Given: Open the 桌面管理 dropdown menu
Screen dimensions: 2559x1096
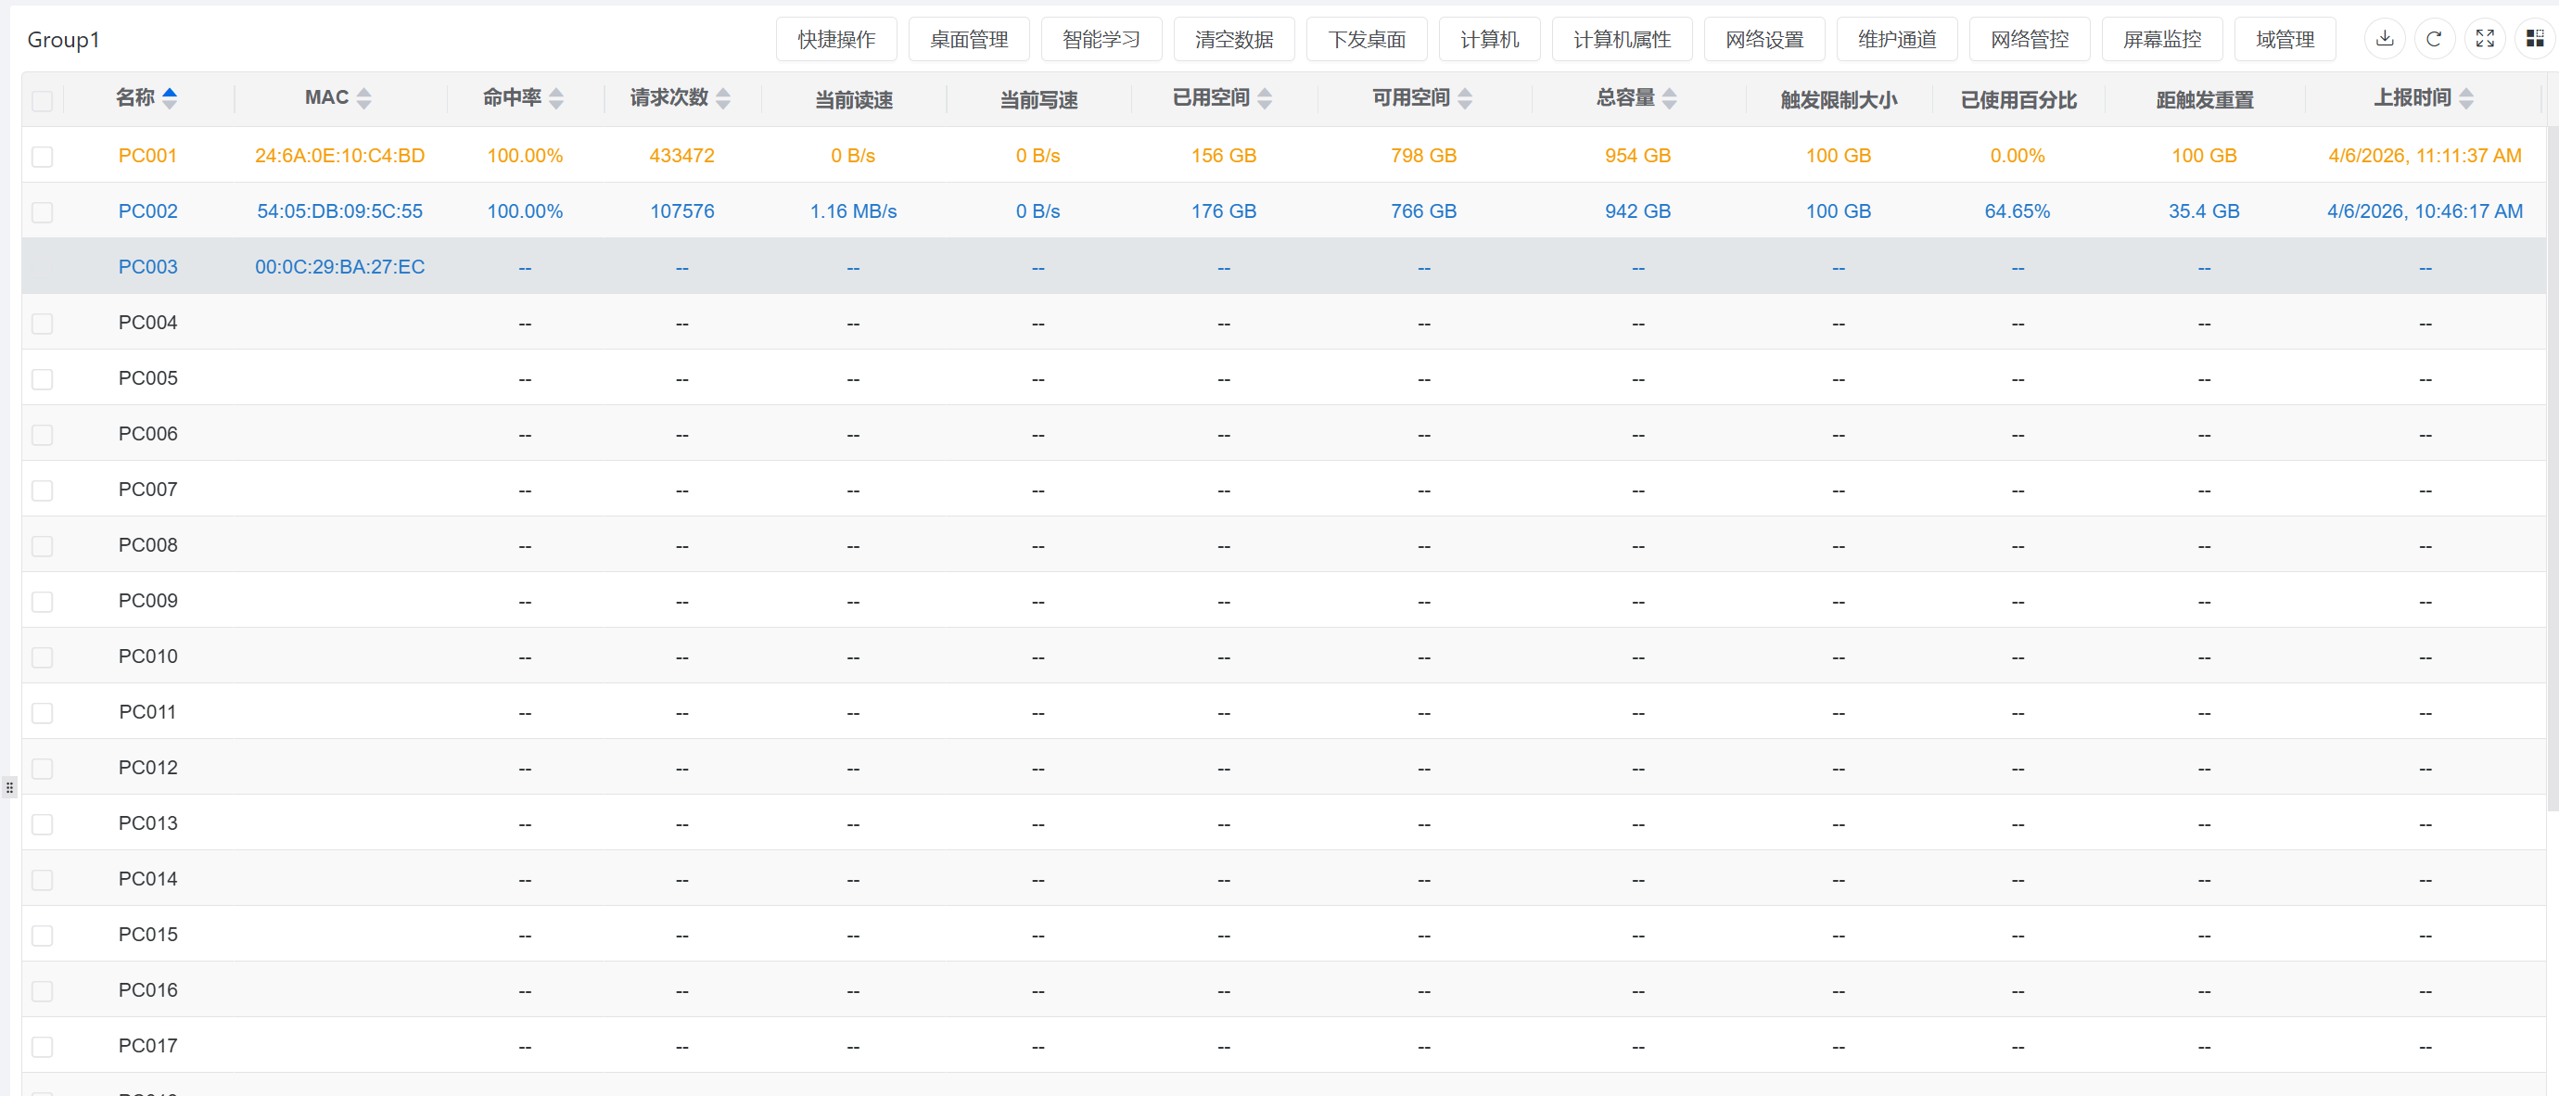Looking at the screenshot, I should pyautogui.click(x=969, y=39).
